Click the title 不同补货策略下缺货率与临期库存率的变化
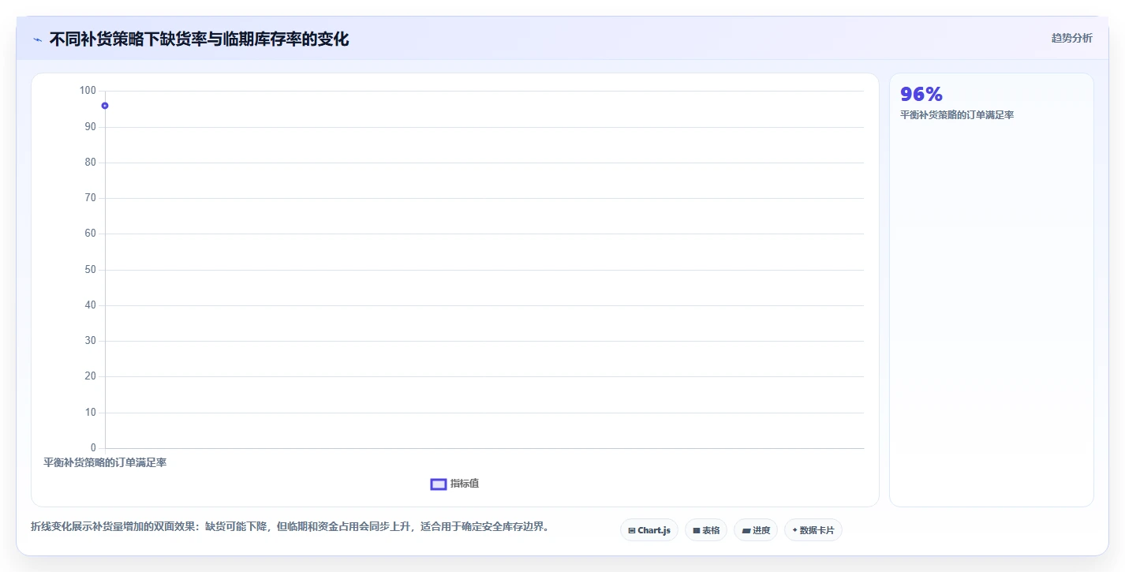This screenshot has width=1125, height=572. (199, 39)
